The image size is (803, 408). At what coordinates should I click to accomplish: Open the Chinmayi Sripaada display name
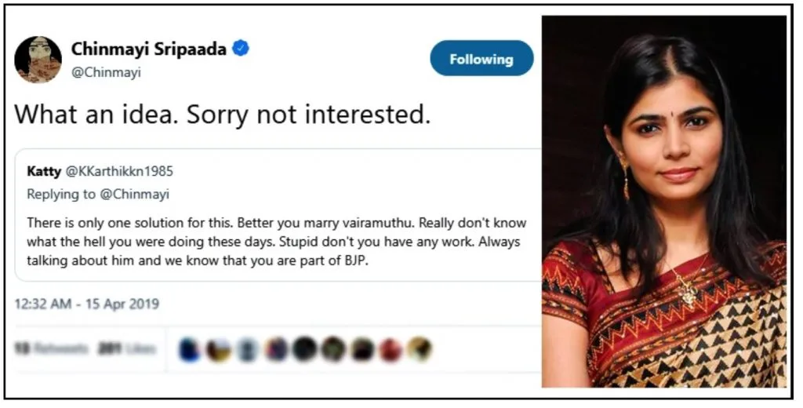(149, 49)
